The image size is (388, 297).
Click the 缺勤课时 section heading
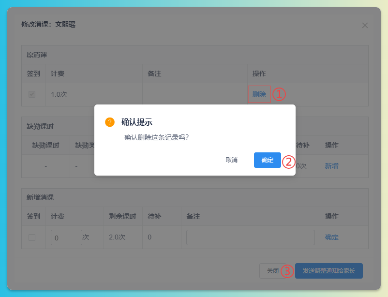pyautogui.click(x=40, y=126)
